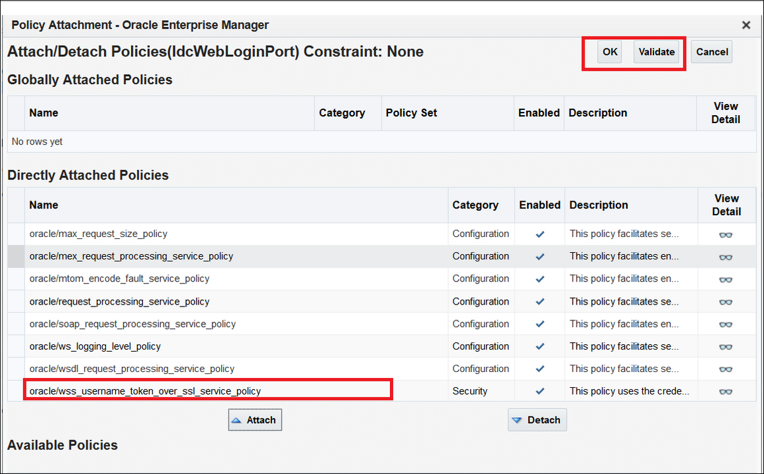View detail glasses for ws_logging_level_policy

tap(726, 347)
